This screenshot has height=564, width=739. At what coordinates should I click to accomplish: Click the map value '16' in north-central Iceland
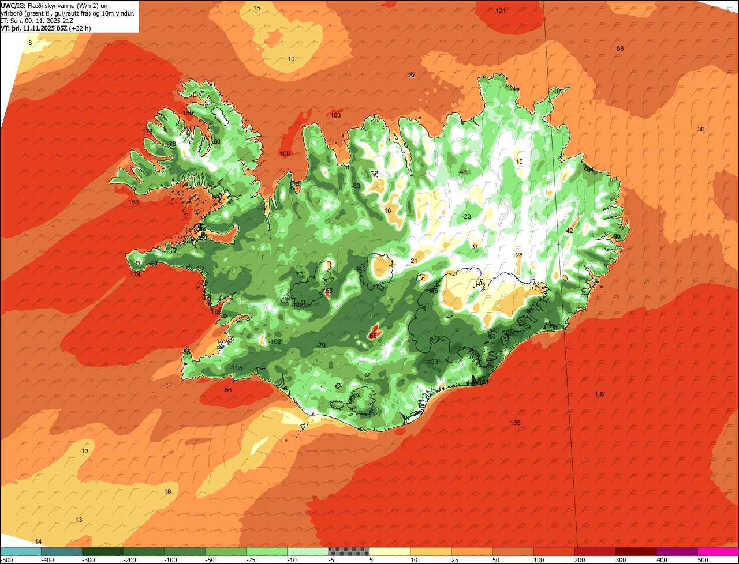pyautogui.click(x=387, y=210)
